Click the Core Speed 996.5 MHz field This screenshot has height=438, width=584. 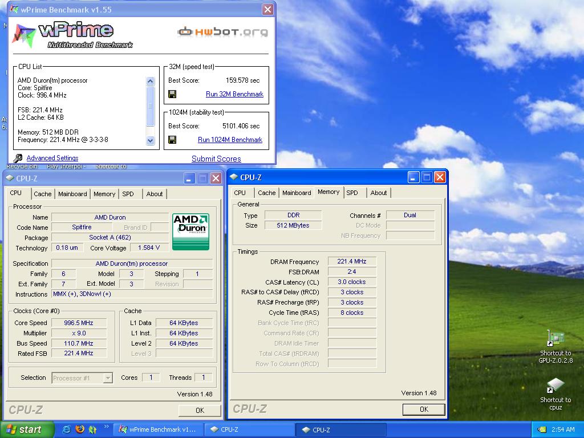[79, 323]
